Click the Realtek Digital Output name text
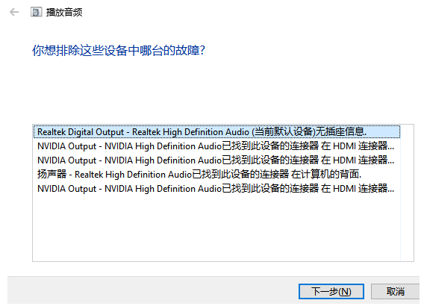424x306 pixels. 81,132
